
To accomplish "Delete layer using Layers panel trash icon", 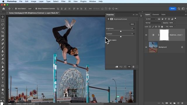I will [182, 103].
